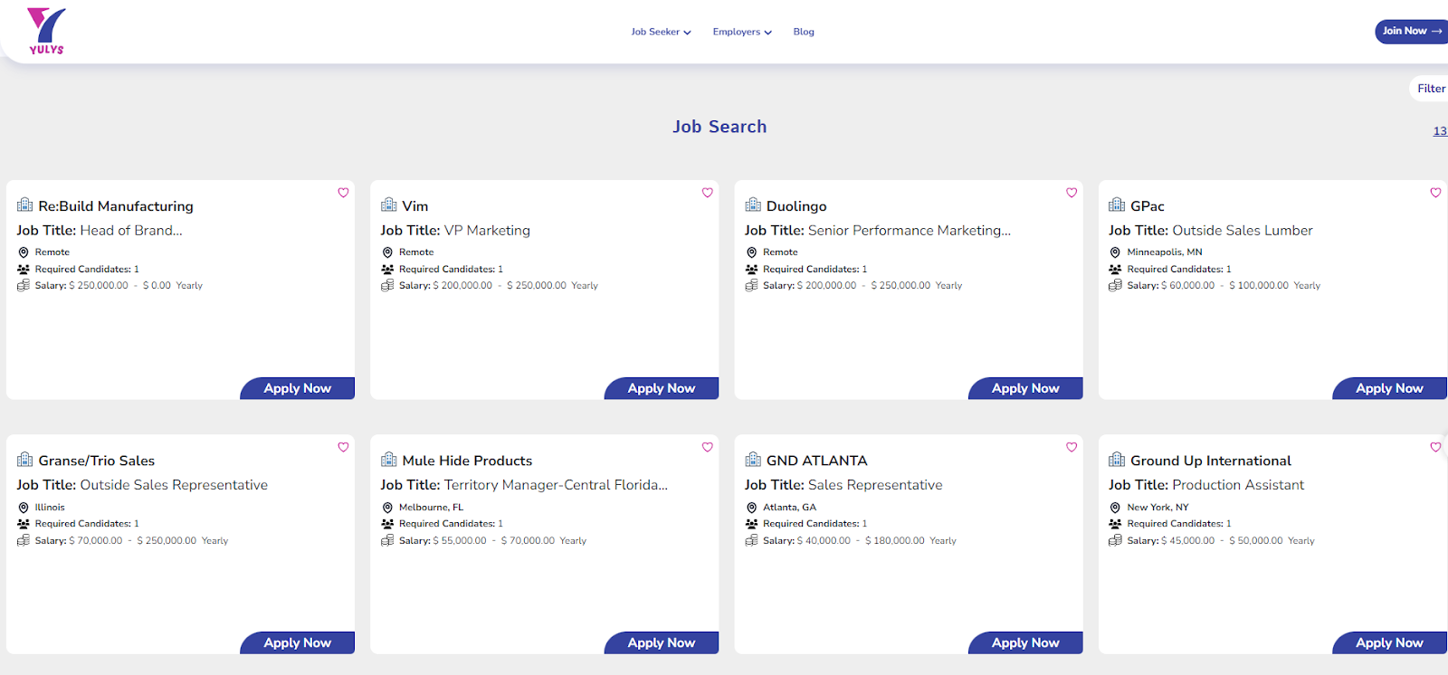Click the Duolingo company building icon
This screenshot has height=675, width=1448.
point(753,205)
